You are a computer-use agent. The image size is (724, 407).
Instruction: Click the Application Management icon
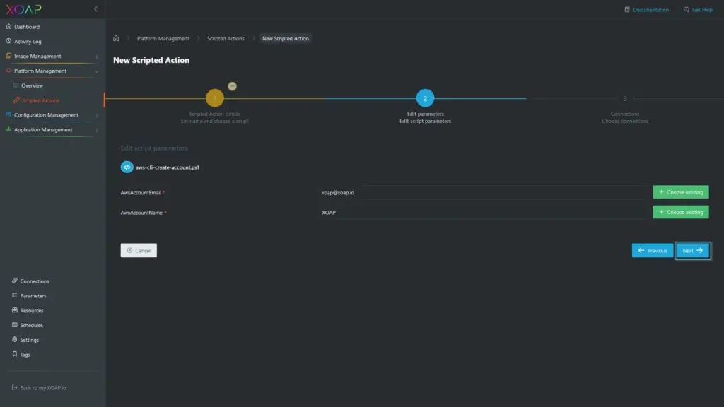click(8, 130)
